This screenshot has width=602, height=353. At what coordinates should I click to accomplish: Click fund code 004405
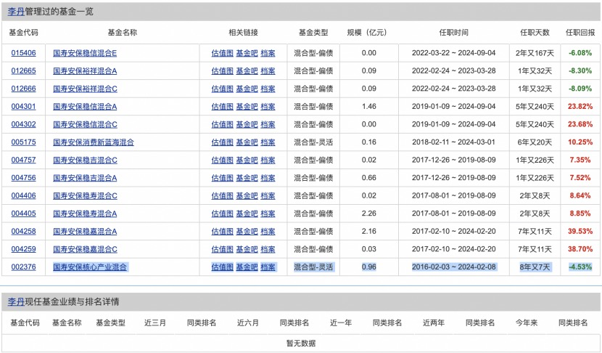23,214
